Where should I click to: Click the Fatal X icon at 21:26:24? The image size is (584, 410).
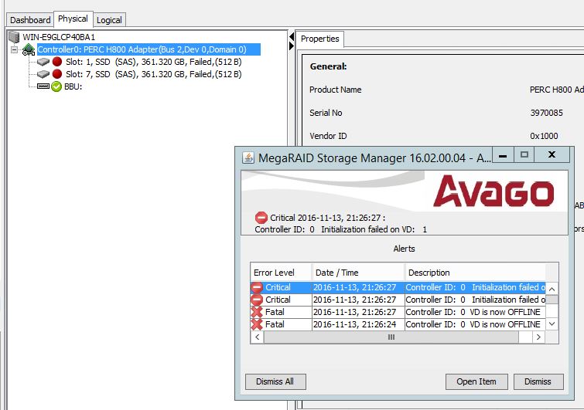coord(257,324)
